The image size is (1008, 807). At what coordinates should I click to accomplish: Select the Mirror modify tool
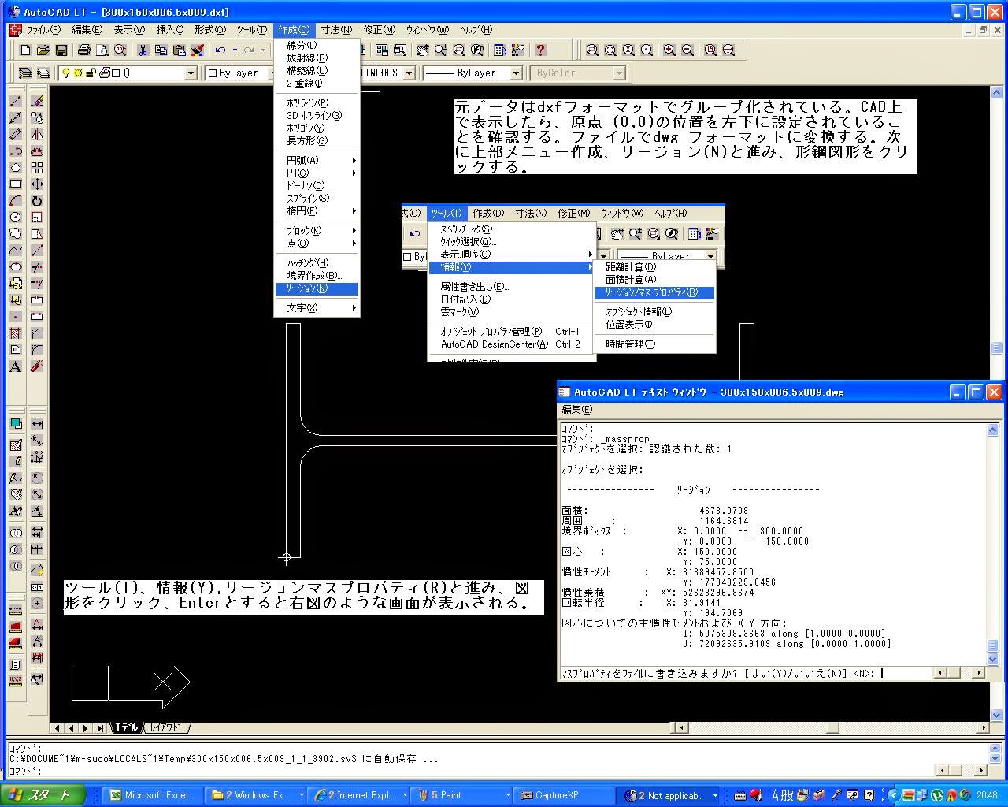[37, 135]
